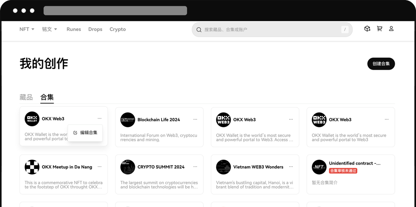Open the NFT dropdown menu
Viewport: 416px width, 207px height.
point(27,29)
